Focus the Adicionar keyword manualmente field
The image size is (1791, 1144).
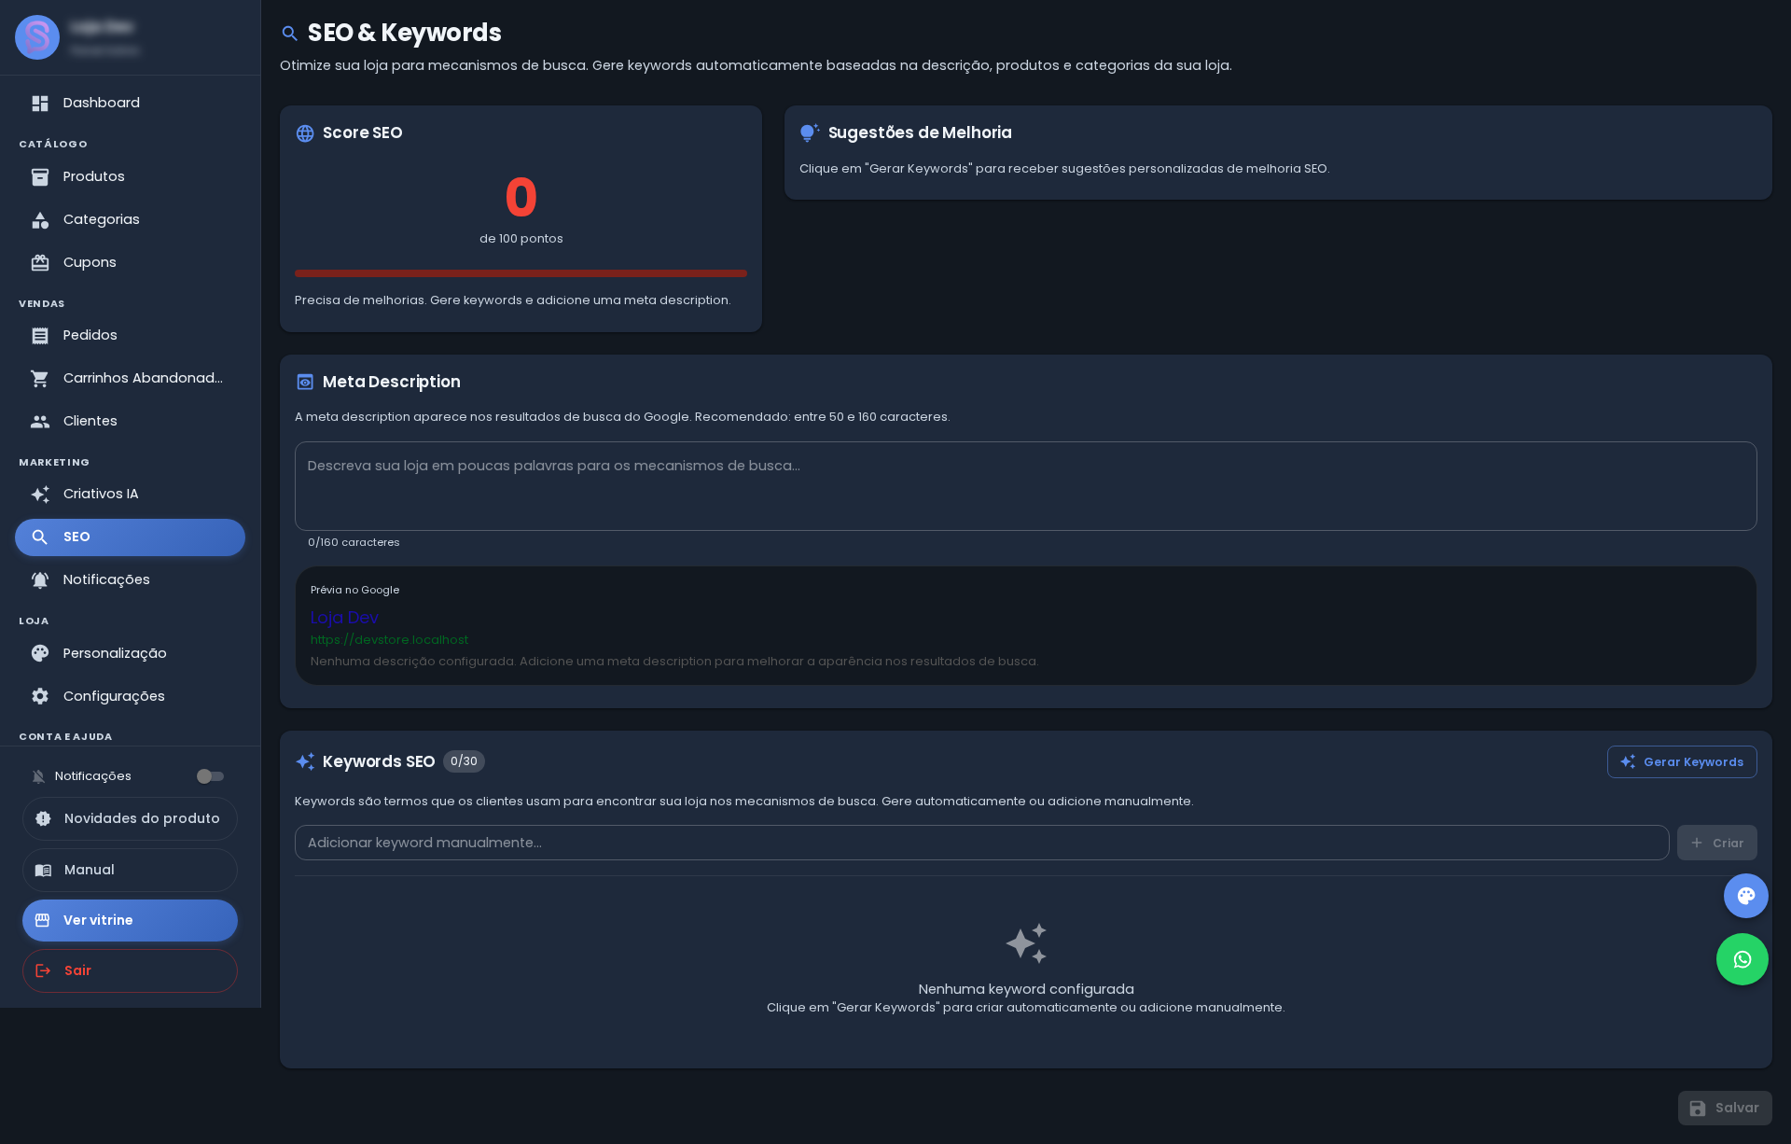[981, 843]
